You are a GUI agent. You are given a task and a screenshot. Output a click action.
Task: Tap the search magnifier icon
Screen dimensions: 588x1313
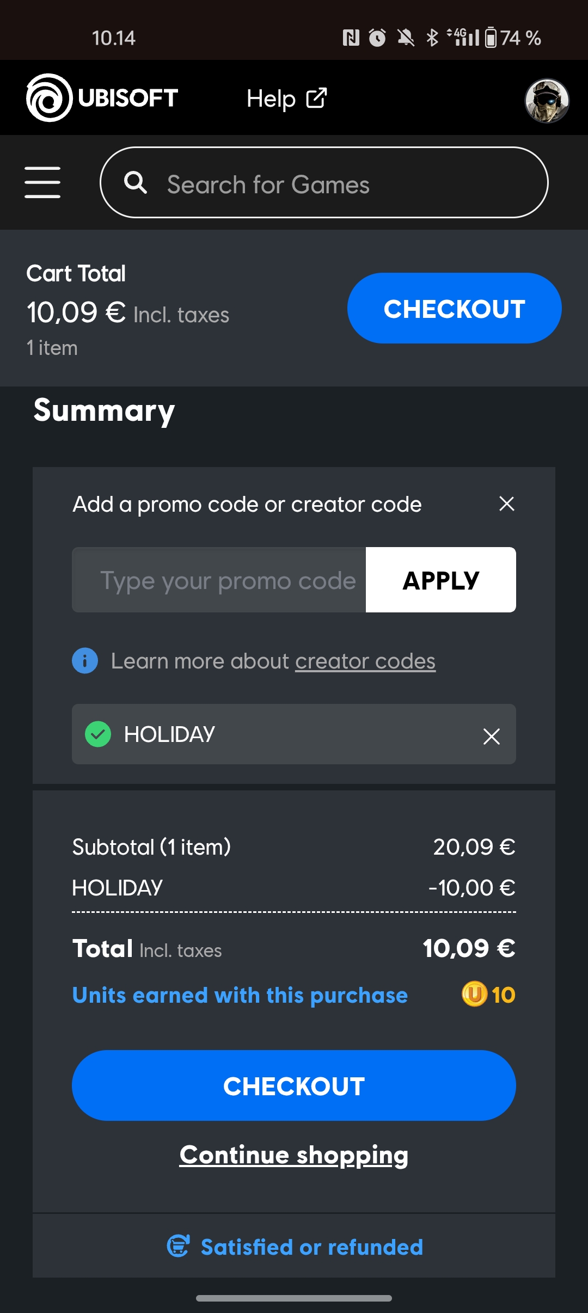point(135,182)
